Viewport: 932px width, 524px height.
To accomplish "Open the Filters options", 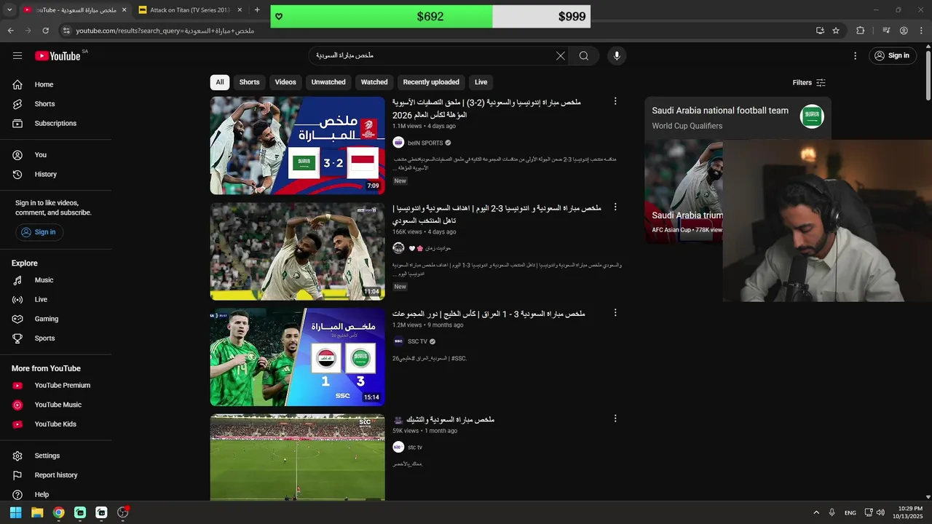I will [809, 83].
